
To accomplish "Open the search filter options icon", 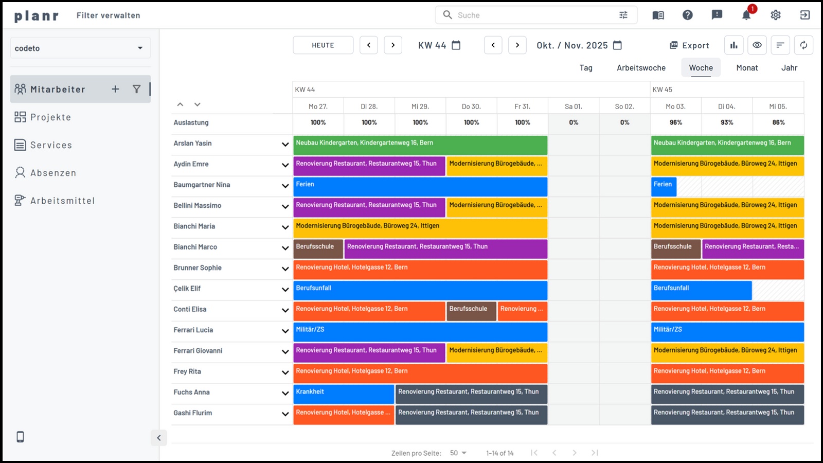I will coord(623,15).
